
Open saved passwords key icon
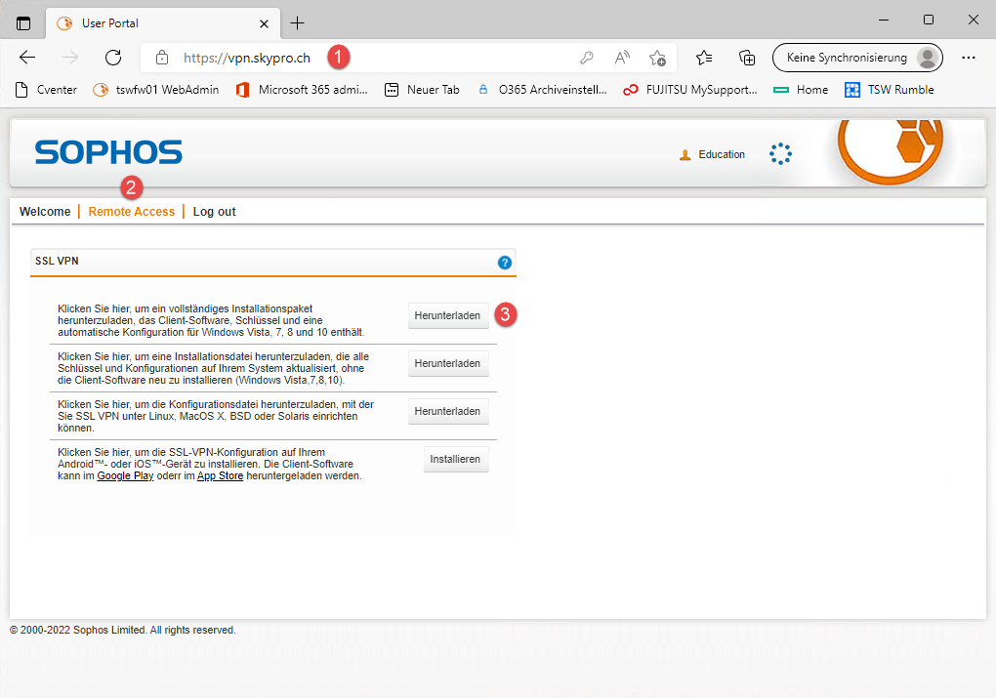(586, 58)
